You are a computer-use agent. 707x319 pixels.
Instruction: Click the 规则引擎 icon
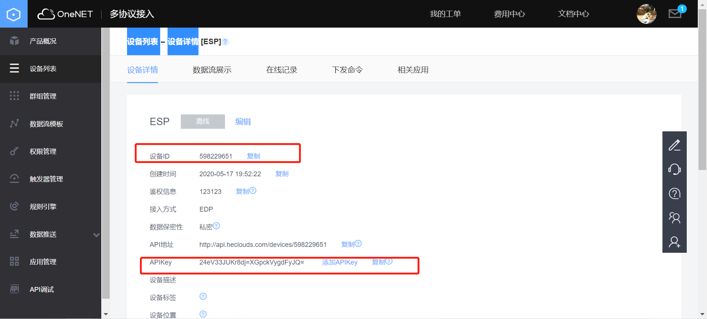pyautogui.click(x=14, y=206)
